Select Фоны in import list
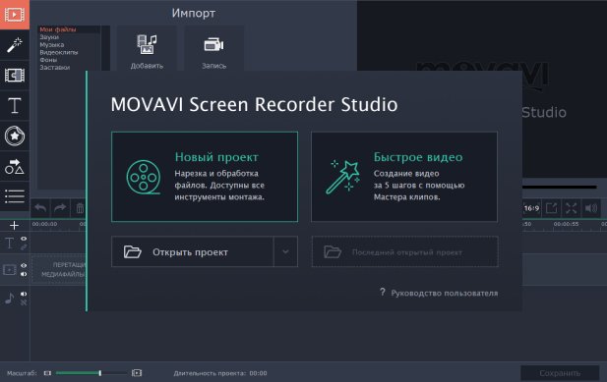 point(48,60)
